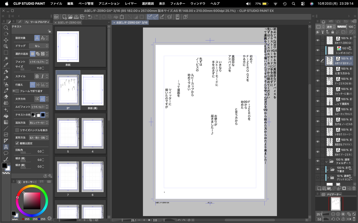Screen dimensions: 358x223
Task: Open macOS Control Center
Action: tap(303, 4)
